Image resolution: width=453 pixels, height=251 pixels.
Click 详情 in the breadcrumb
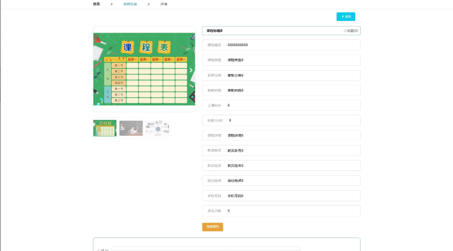[164, 4]
